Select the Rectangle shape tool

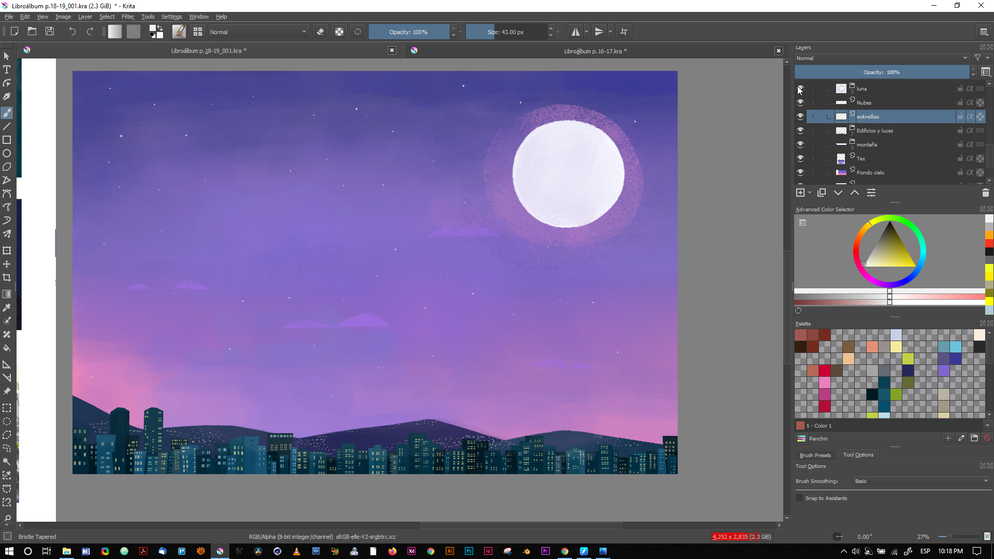(x=7, y=140)
